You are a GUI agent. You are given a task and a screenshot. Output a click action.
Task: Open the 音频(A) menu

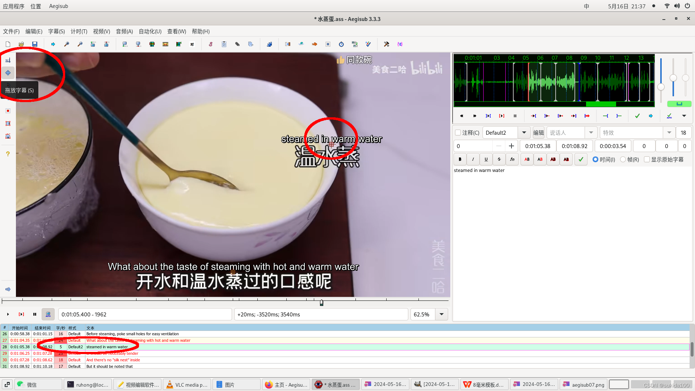(124, 31)
